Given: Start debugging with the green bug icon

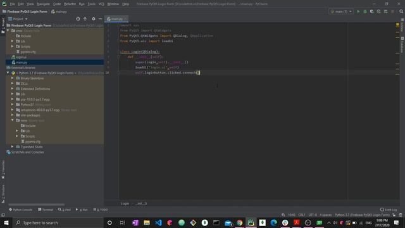Looking at the screenshot, I should tap(365, 11).
